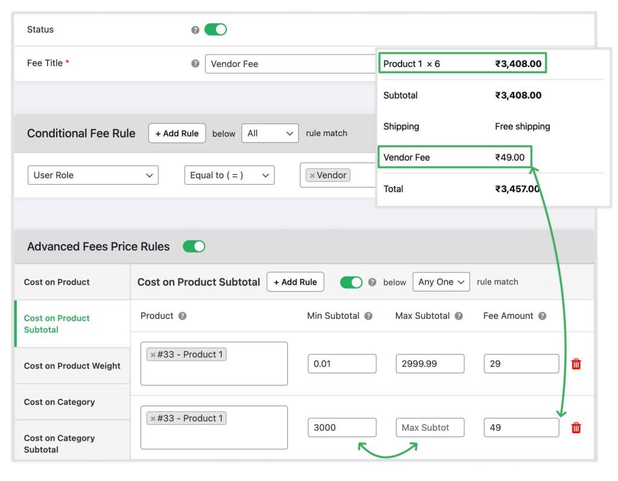The height and width of the screenshot is (481, 618).
Task: Click the Subtotal ₹3,408.00 amount
Action: click(x=518, y=95)
